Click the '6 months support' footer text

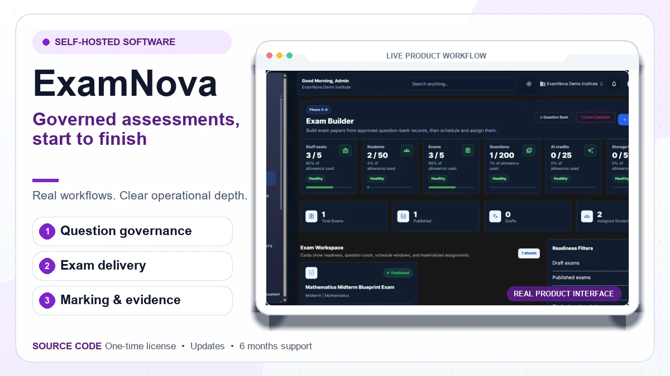[276, 346]
